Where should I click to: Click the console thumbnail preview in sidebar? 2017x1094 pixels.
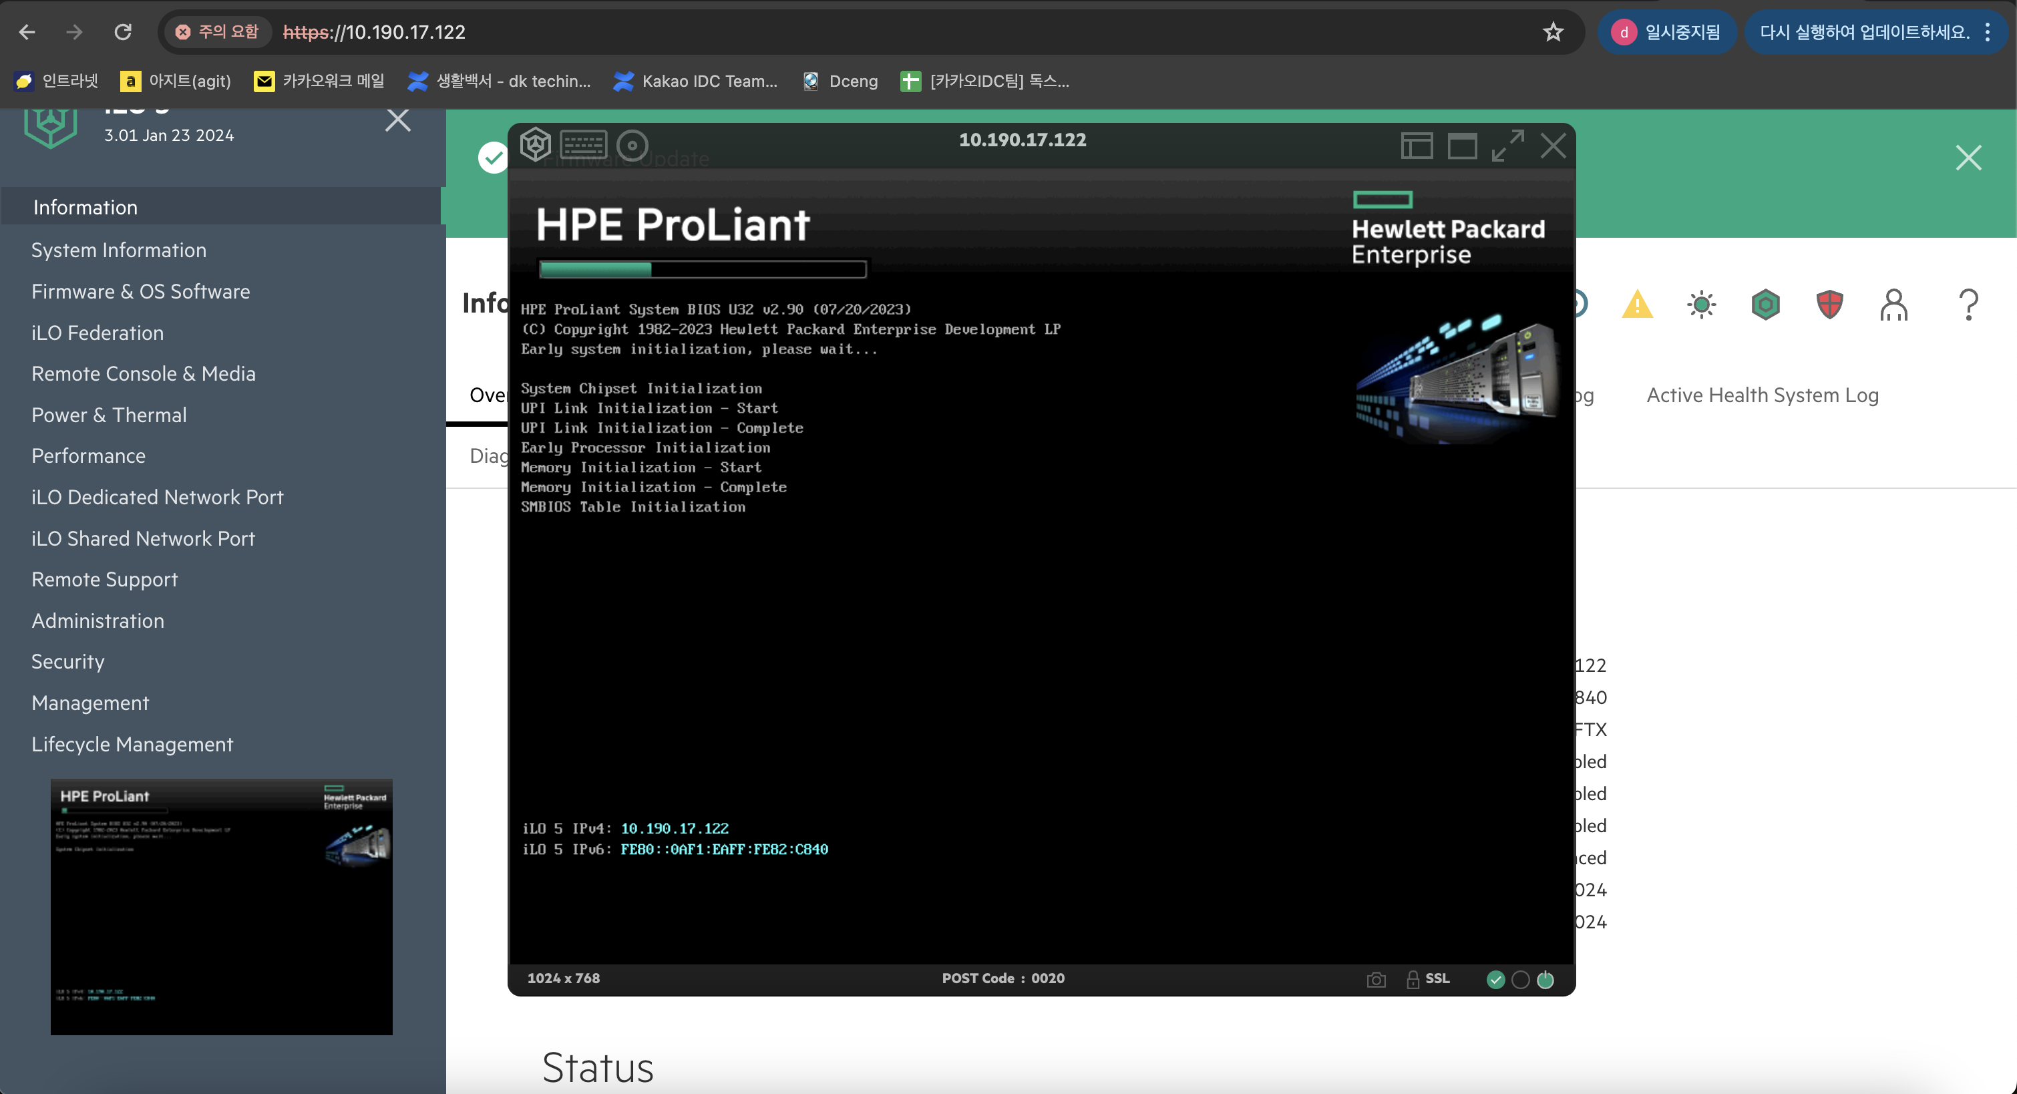tap(222, 907)
